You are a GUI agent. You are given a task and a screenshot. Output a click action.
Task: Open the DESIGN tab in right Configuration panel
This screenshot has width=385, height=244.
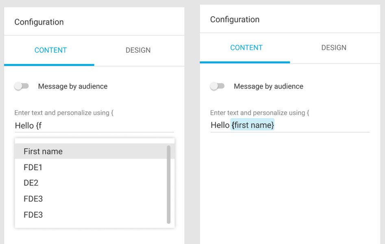click(x=335, y=48)
